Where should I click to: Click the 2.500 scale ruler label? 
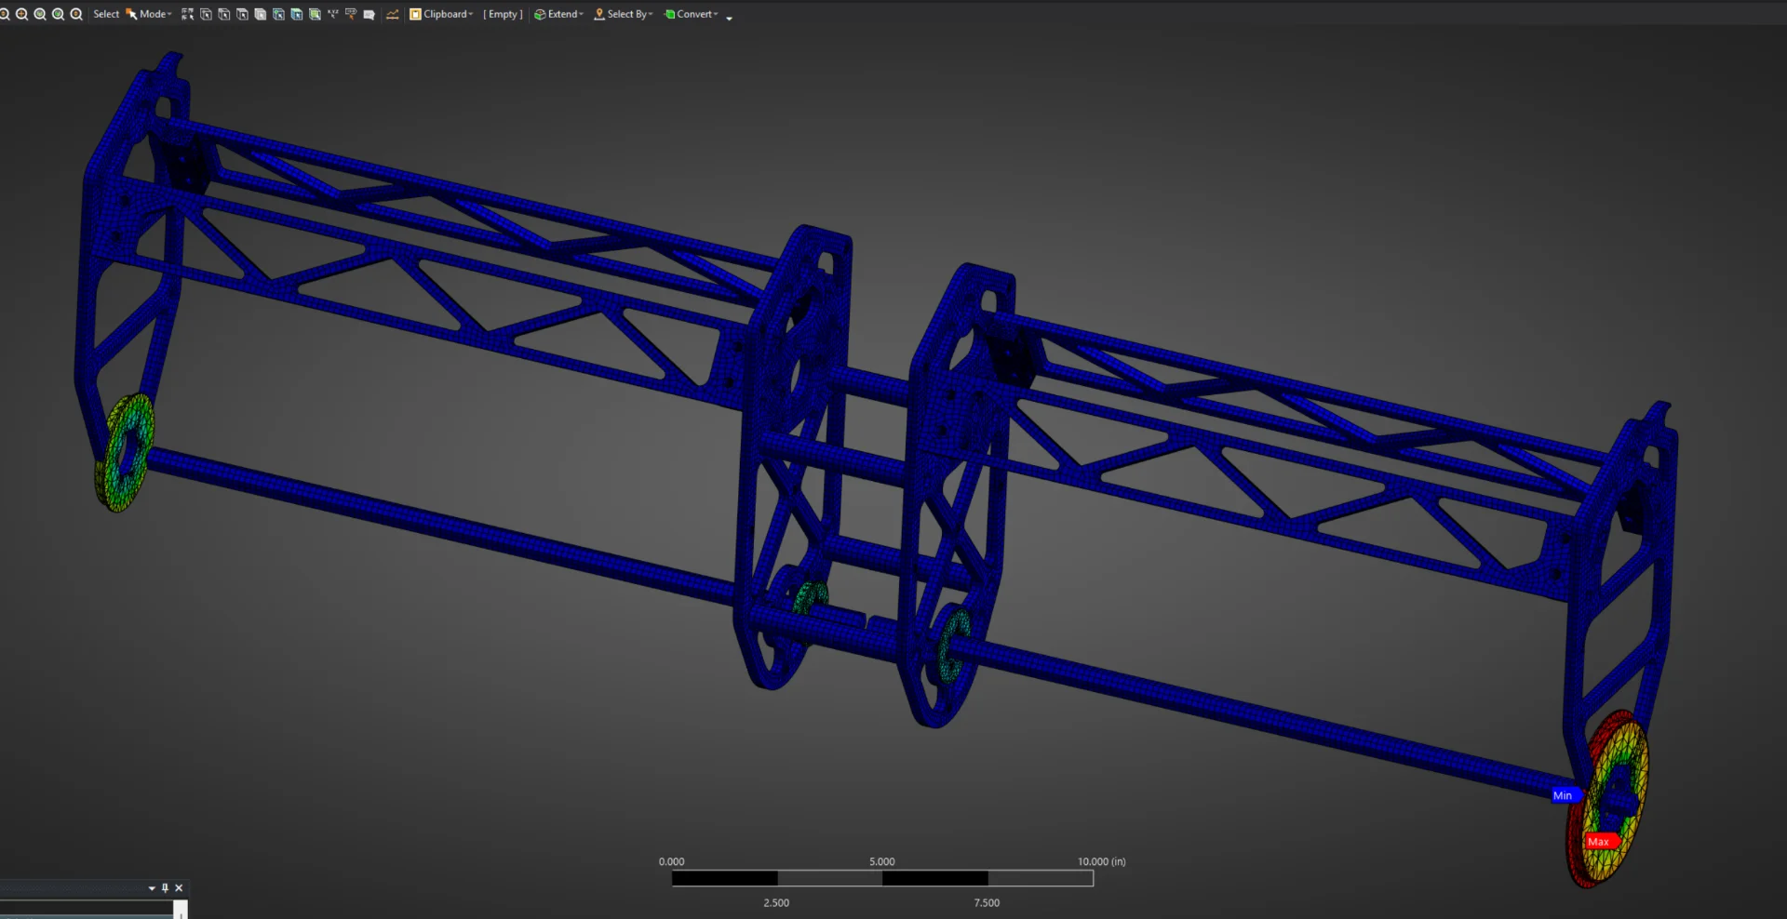(x=776, y=902)
